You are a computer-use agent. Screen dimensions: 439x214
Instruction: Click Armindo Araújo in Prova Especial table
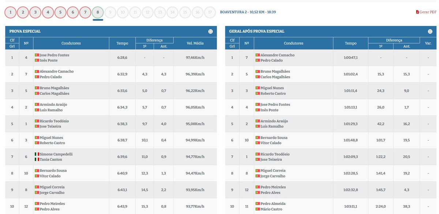pos(53,104)
